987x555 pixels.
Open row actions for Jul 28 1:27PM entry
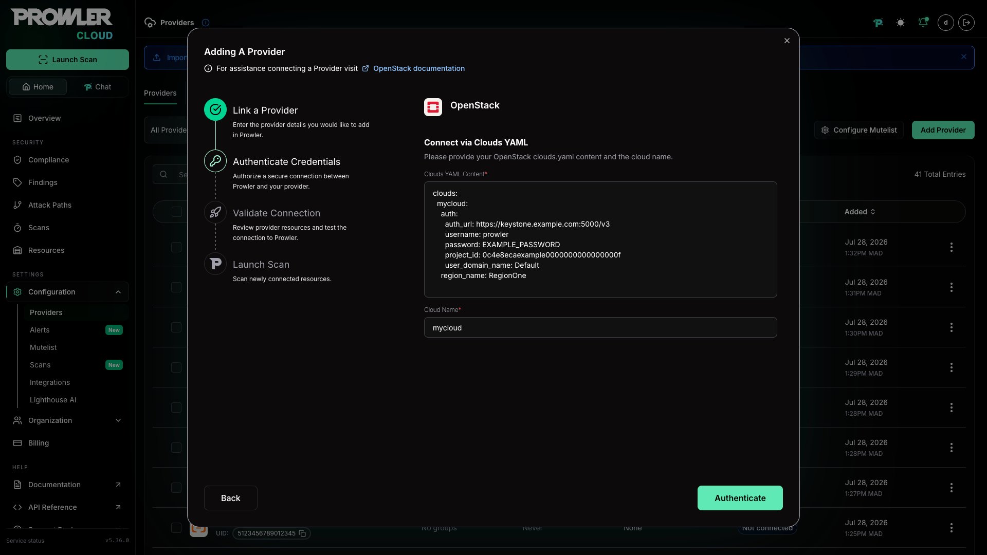pyautogui.click(x=952, y=488)
